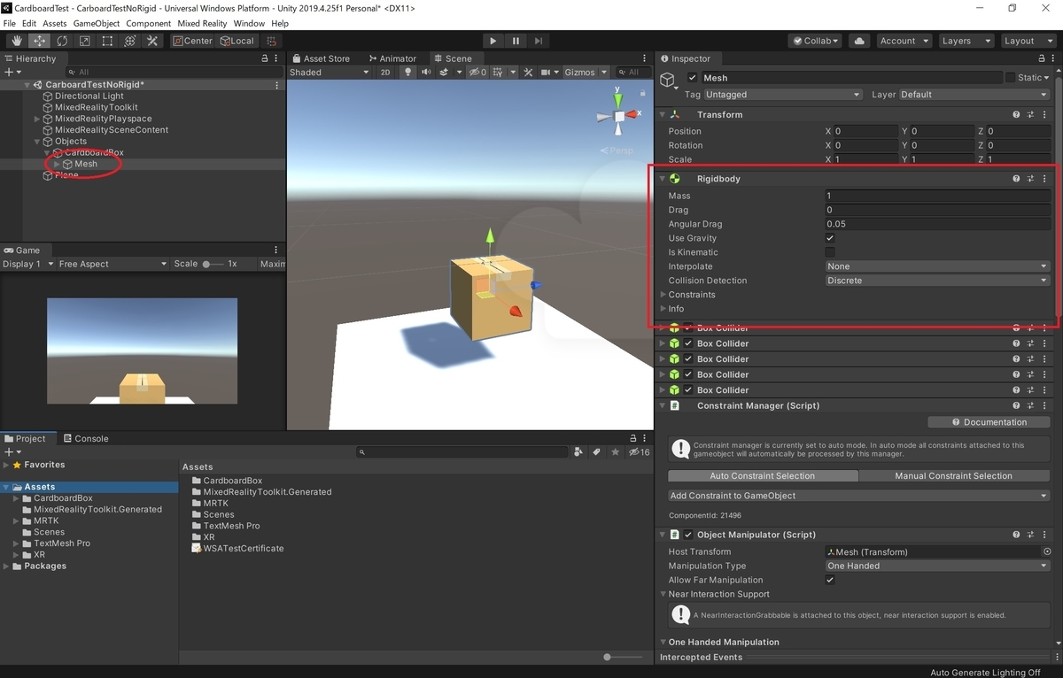Click Host Transform object picker icon
This screenshot has width=1063, height=678.
1047,551
